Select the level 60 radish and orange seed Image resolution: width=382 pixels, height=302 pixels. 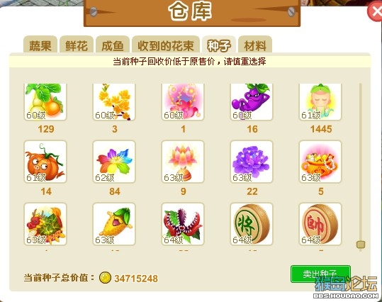tap(45, 101)
